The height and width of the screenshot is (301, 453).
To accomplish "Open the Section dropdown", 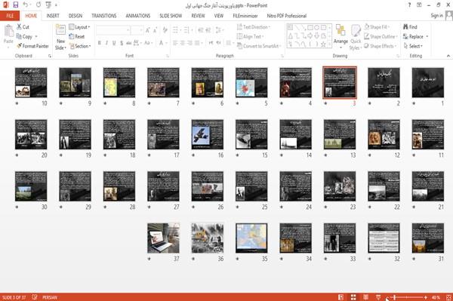I will (80, 46).
